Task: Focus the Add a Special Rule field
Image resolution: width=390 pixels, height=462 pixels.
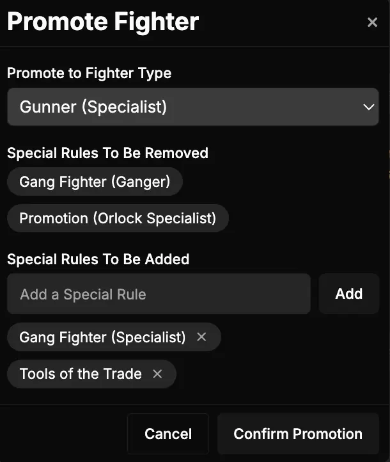Action: click(159, 294)
